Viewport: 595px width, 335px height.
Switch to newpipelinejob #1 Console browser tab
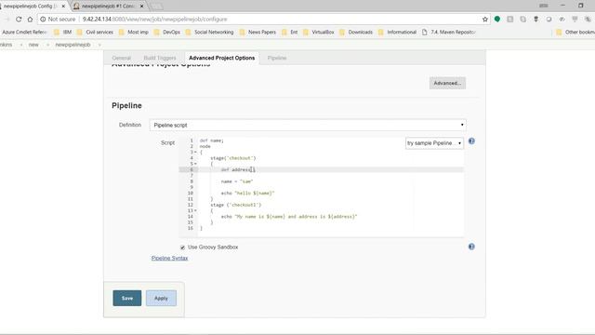click(108, 7)
